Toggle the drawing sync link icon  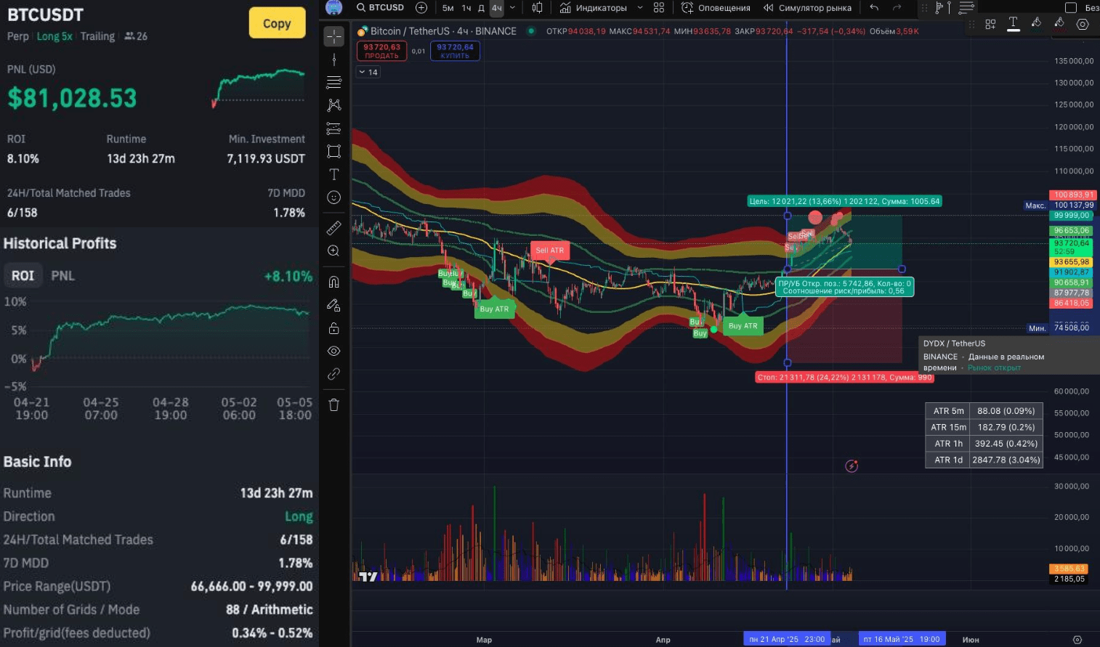click(x=333, y=374)
